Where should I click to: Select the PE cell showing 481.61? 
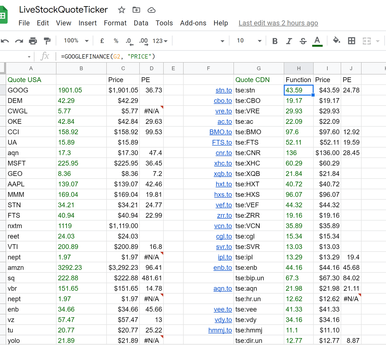(152, 278)
